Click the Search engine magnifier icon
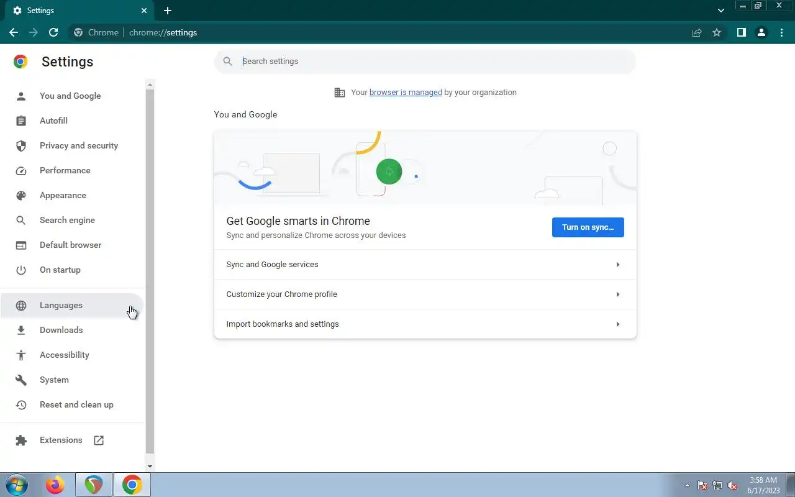 click(x=21, y=221)
